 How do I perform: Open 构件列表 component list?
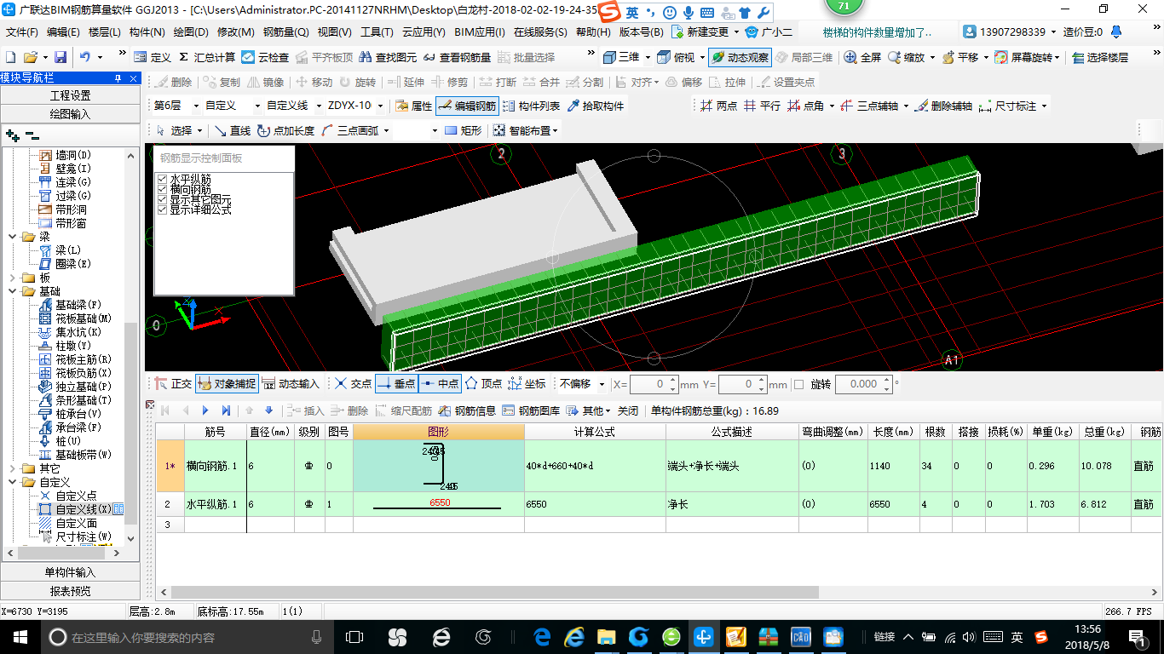pyautogui.click(x=532, y=106)
